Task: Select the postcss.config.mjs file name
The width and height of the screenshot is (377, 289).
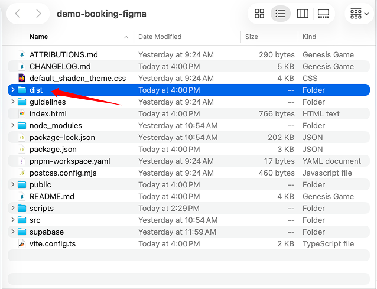Action: (63, 173)
